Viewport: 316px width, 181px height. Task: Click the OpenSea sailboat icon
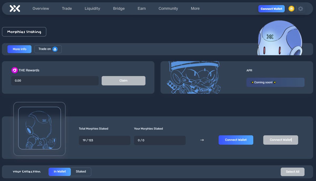(x=55, y=49)
